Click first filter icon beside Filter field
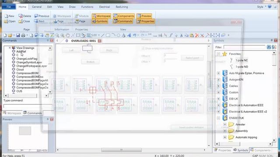The height and width of the screenshot is (157, 280). click(x=269, y=47)
